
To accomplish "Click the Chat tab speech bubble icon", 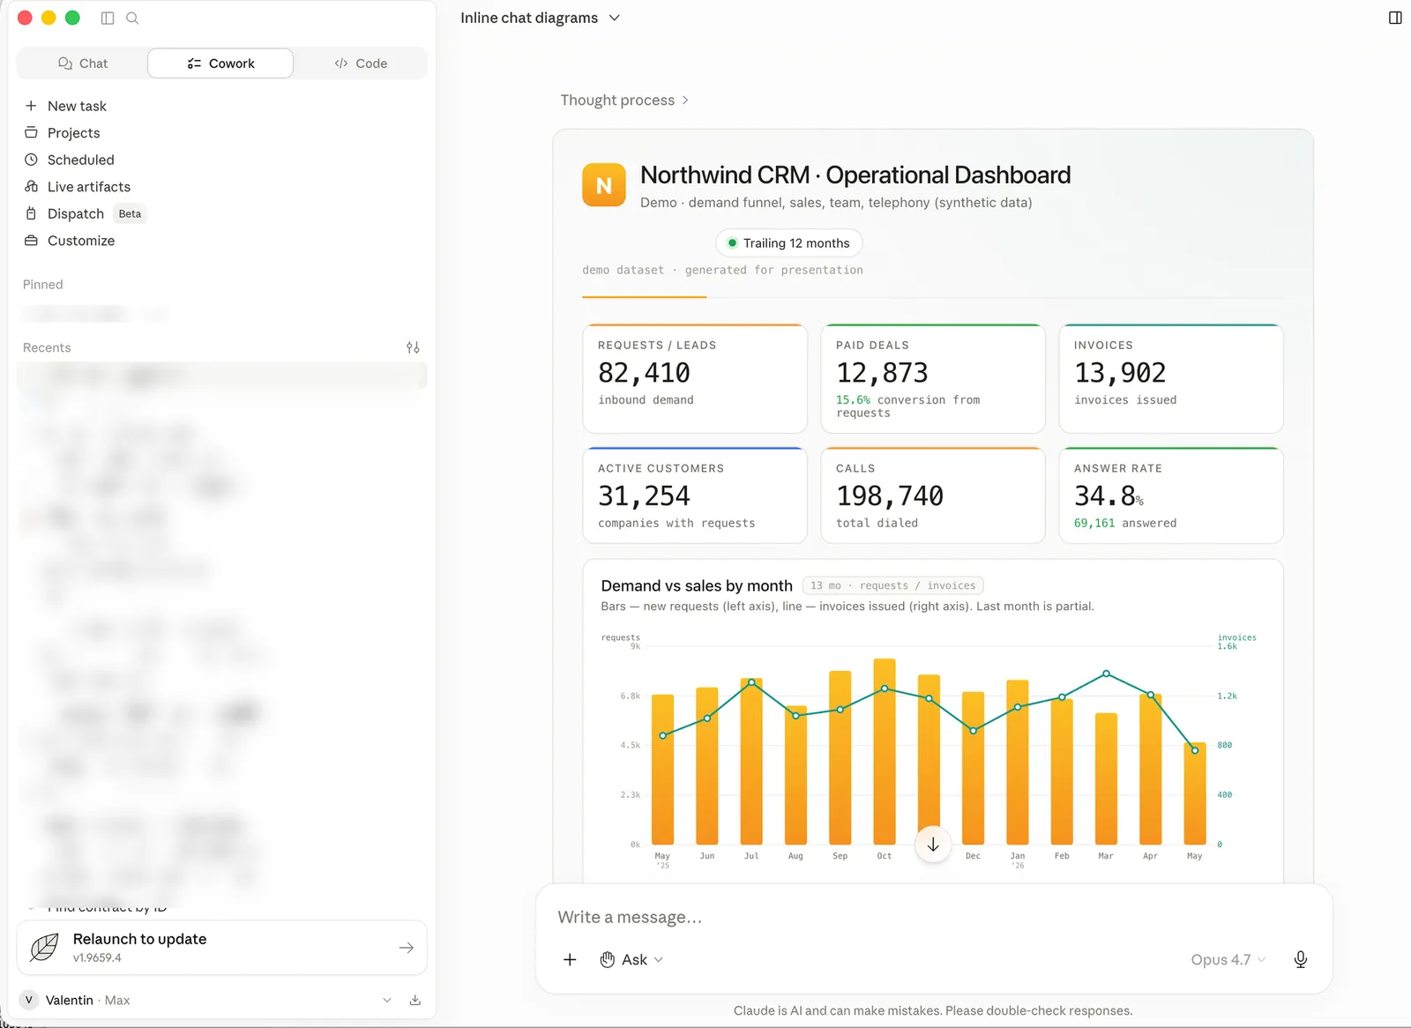I will (x=65, y=63).
